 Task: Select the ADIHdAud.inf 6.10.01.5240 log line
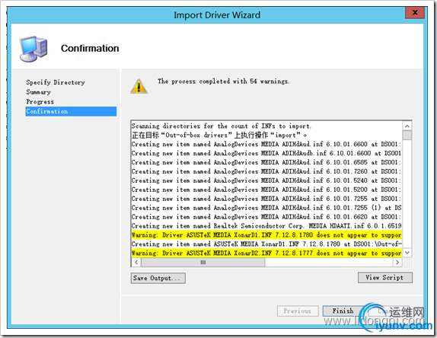coord(266,180)
